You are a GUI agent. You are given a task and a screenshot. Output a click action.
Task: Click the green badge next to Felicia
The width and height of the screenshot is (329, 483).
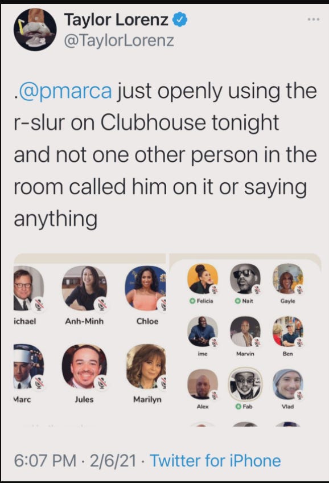[192, 301]
